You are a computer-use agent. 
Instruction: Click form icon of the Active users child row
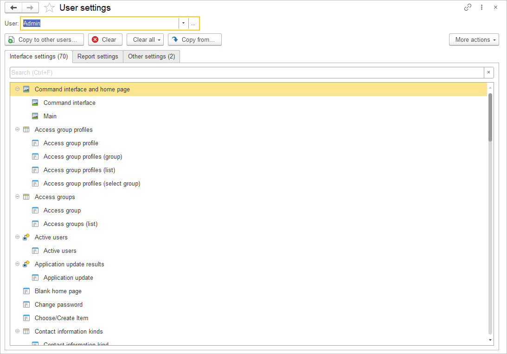click(x=35, y=251)
